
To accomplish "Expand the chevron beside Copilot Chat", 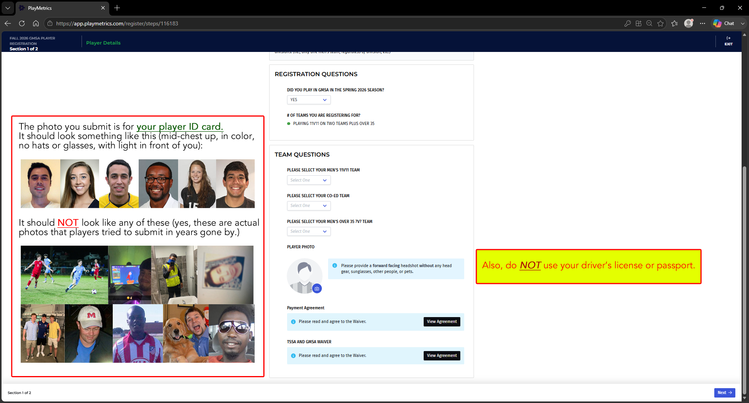I will (743, 23).
